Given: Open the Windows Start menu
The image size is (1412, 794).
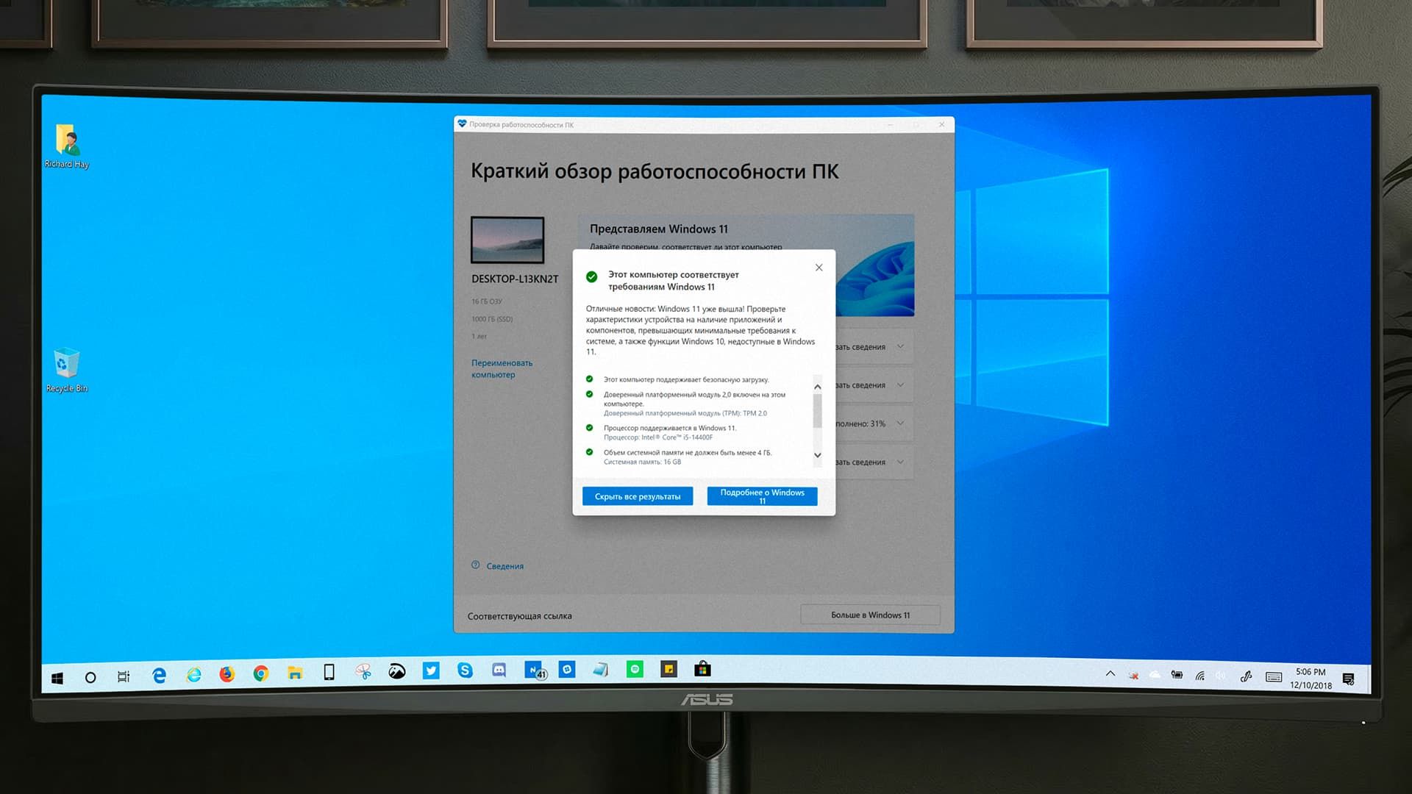Looking at the screenshot, I should point(57,678).
